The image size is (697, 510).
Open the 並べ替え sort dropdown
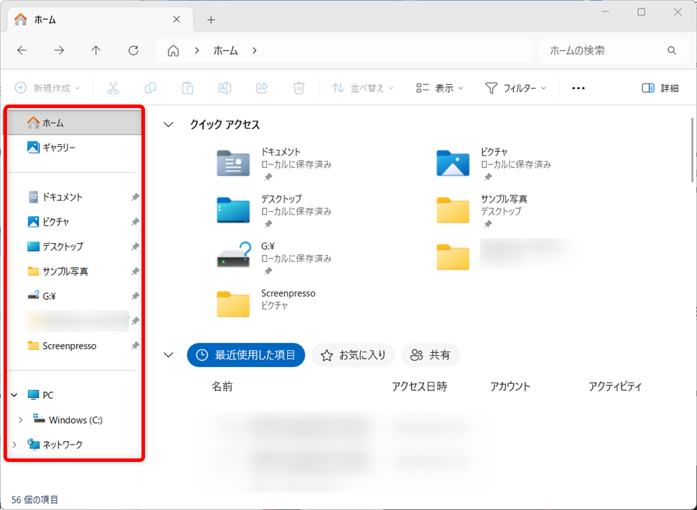point(361,87)
